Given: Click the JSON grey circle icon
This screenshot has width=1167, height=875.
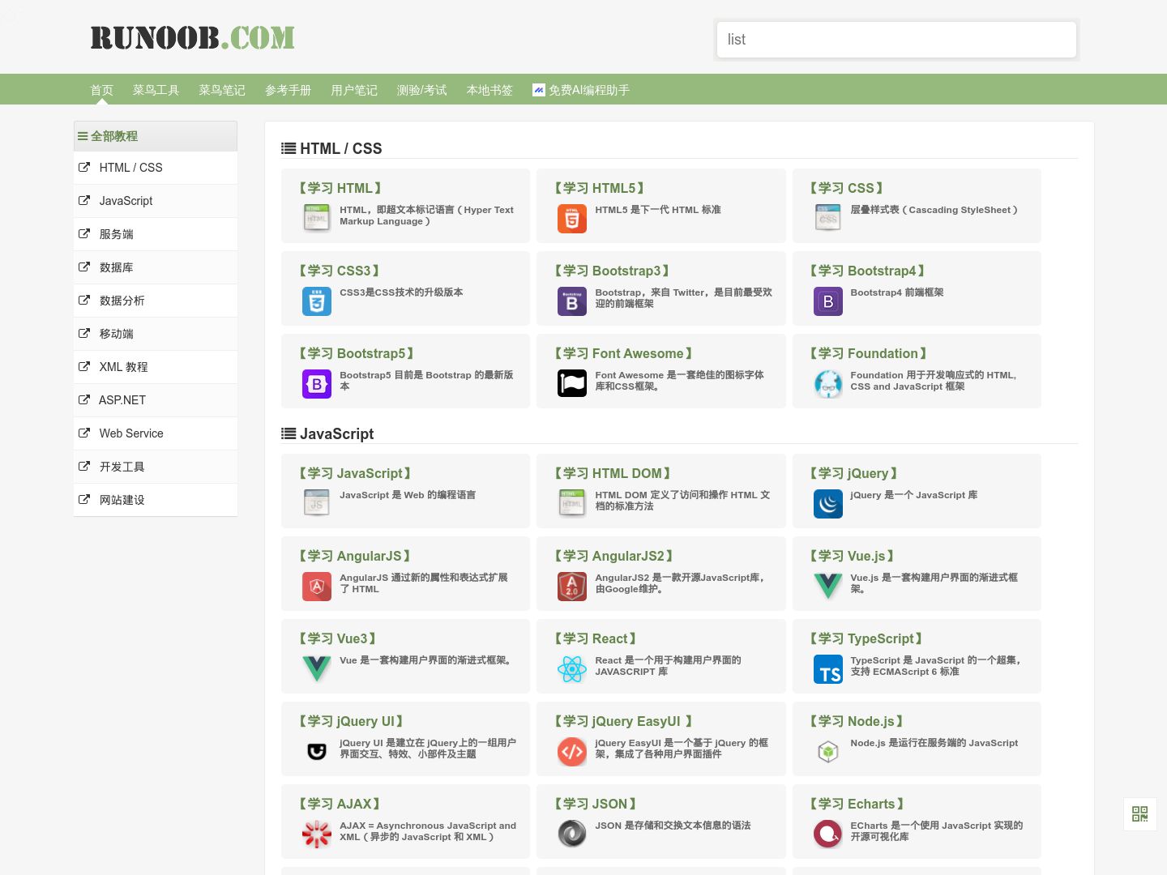Looking at the screenshot, I should point(572,834).
